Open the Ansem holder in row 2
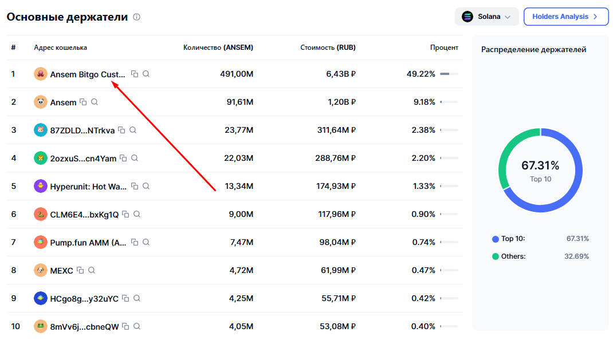 [63, 102]
